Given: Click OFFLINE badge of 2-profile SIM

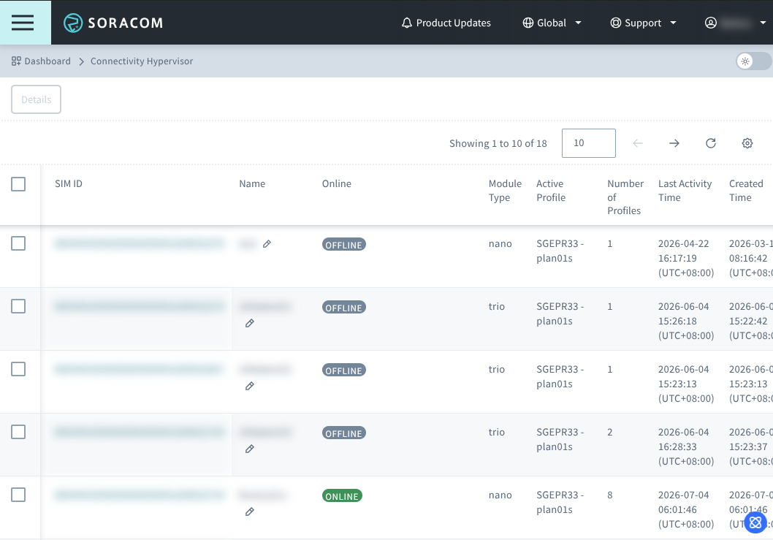Looking at the screenshot, I should 343,433.
